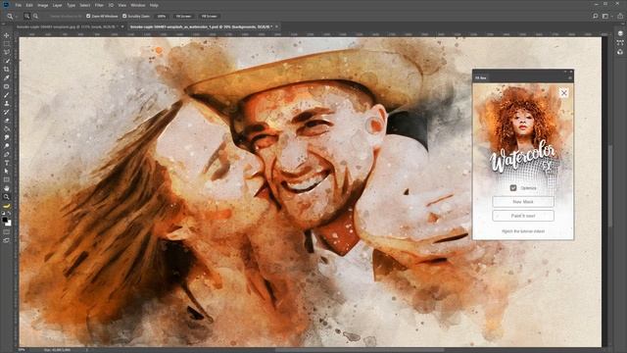Toggle Scrubby Zoom checkbox
Viewport: 627px width, 353px height.
124,16
